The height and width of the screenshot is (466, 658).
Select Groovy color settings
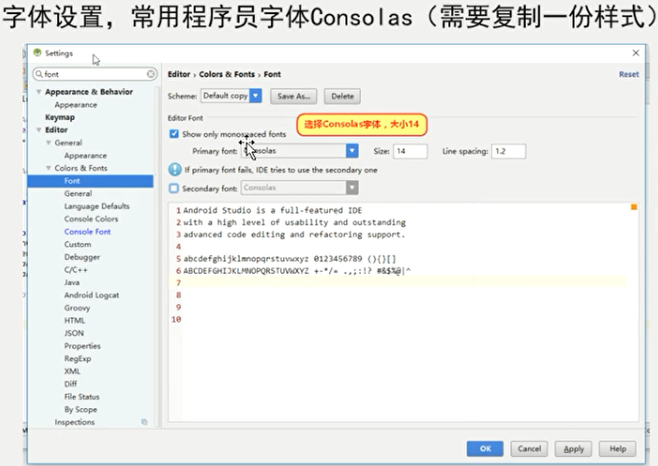click(77, 308)
